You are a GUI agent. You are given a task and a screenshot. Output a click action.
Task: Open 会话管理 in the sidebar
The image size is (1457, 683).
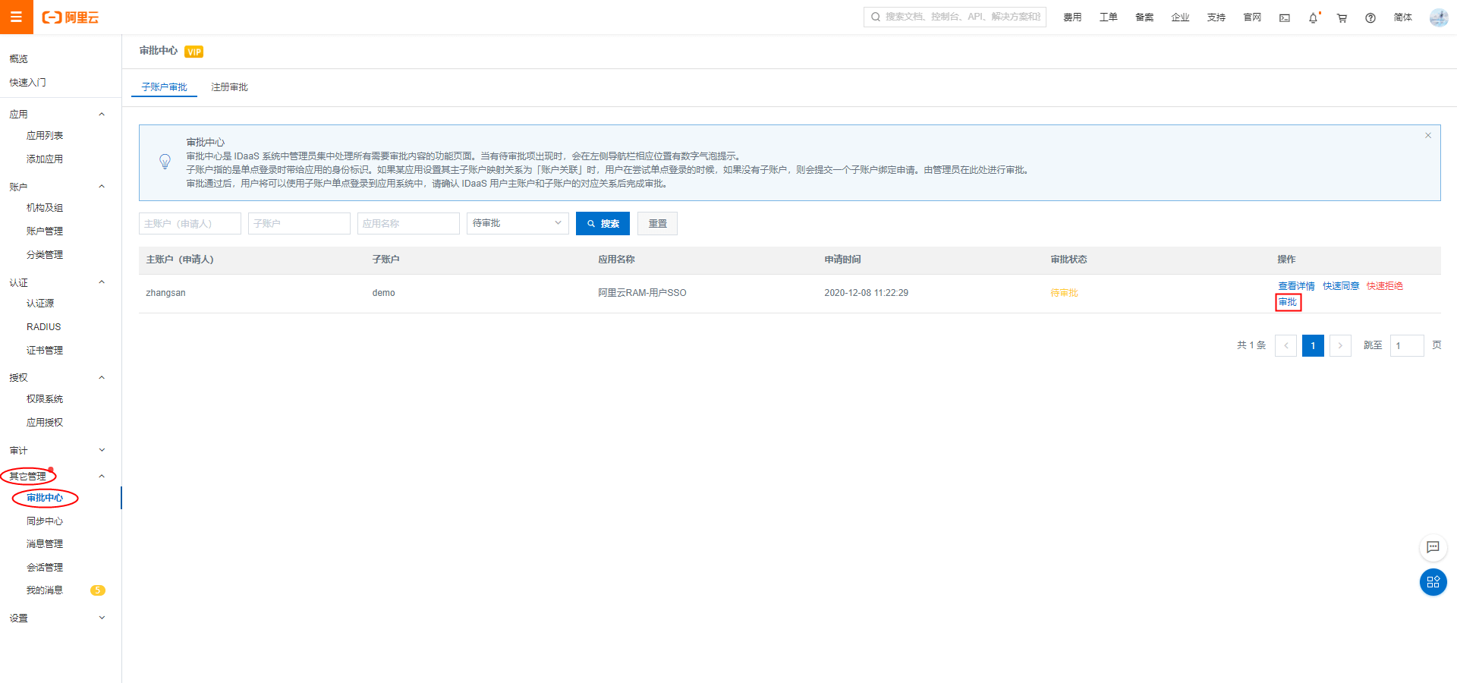[45, 568]
